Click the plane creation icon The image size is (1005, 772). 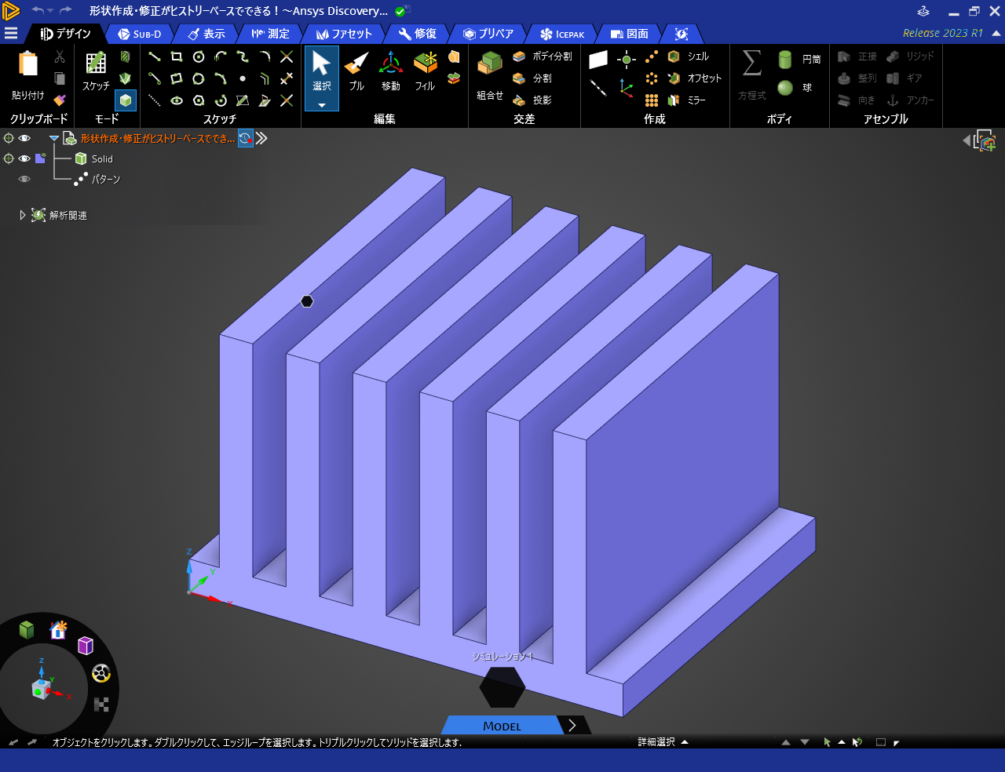coord(598,60)
